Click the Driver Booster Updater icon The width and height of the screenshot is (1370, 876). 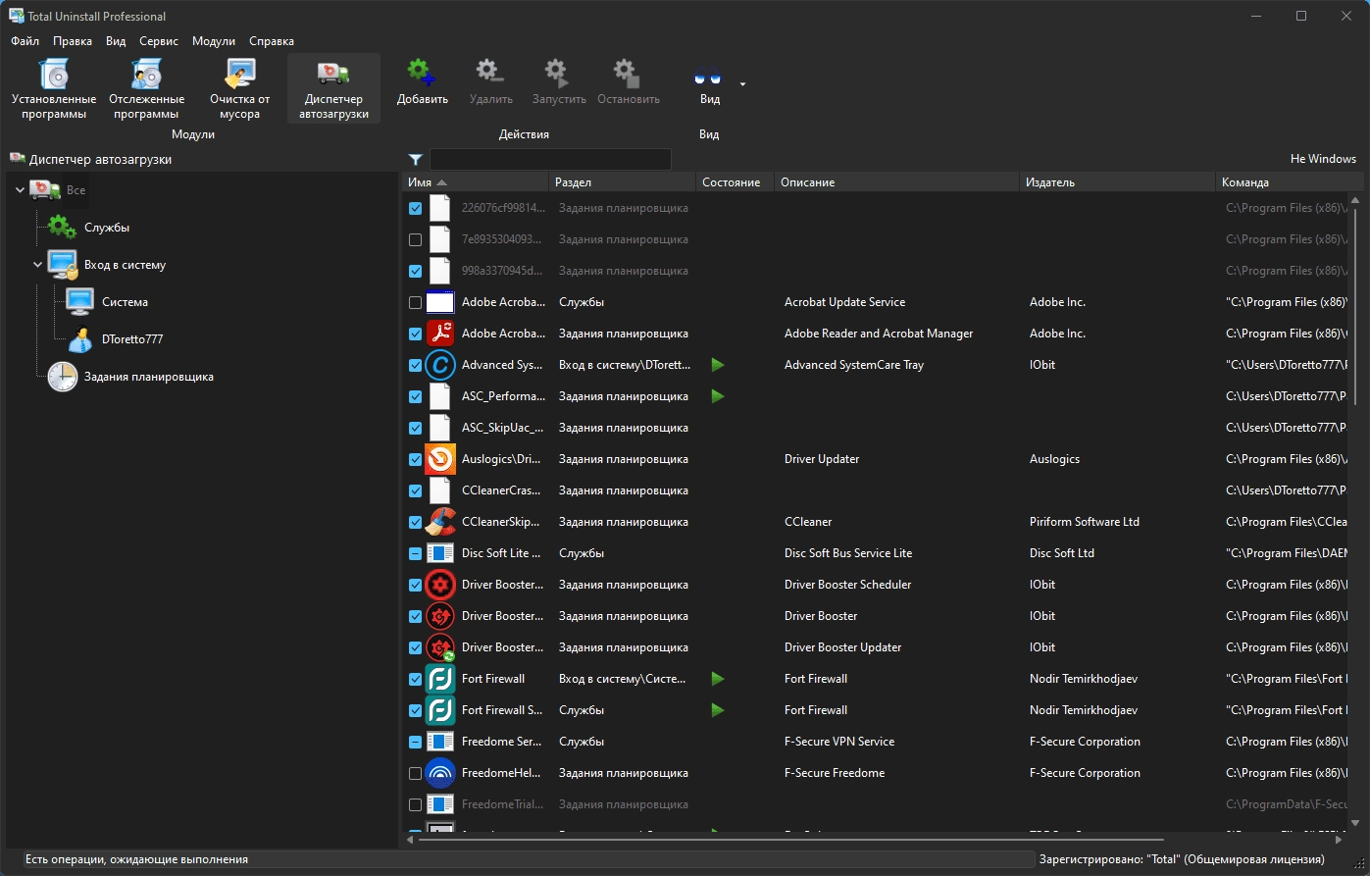tap(440, 647)
